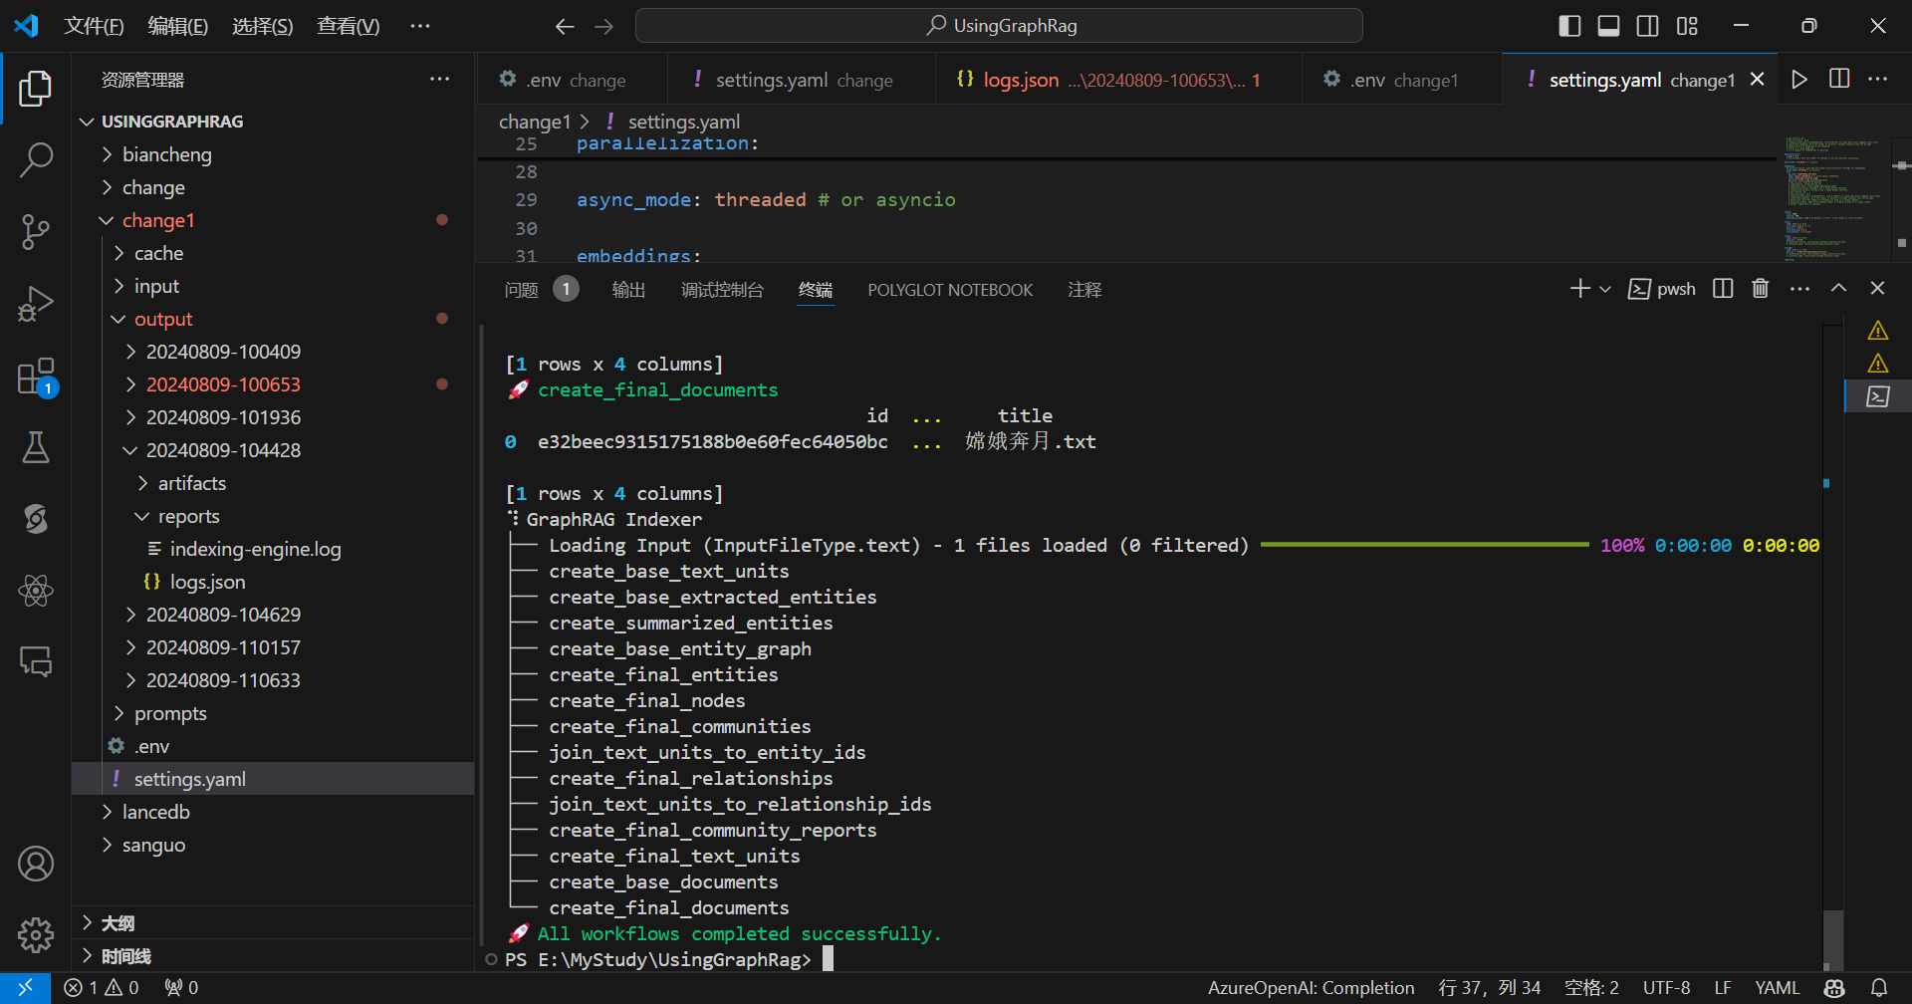The image size is (1912, 1004).
Task: Open the React atom icon view
Action: 36,592
